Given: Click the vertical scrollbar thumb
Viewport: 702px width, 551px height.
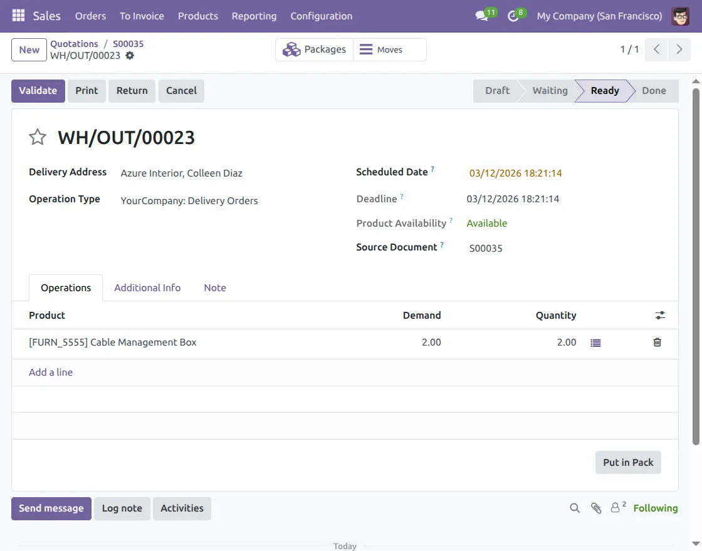Looking at the screenshot, I should pyautogui.click(x=696, y=267).
